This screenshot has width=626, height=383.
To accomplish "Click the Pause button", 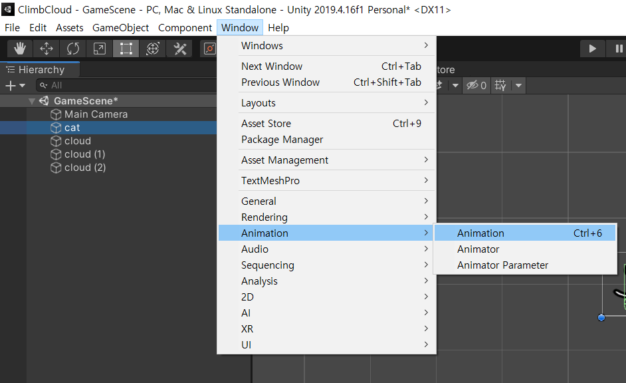I will point(618,49).
